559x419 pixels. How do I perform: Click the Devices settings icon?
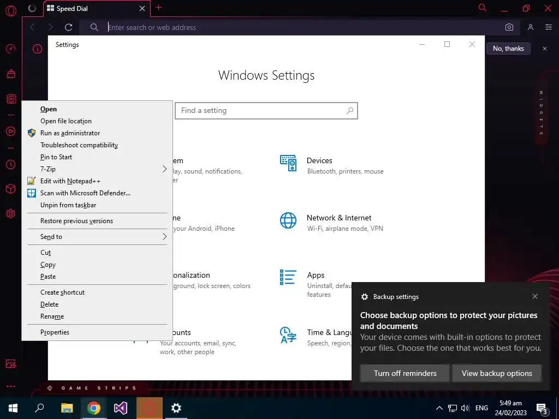pos(288,163)
